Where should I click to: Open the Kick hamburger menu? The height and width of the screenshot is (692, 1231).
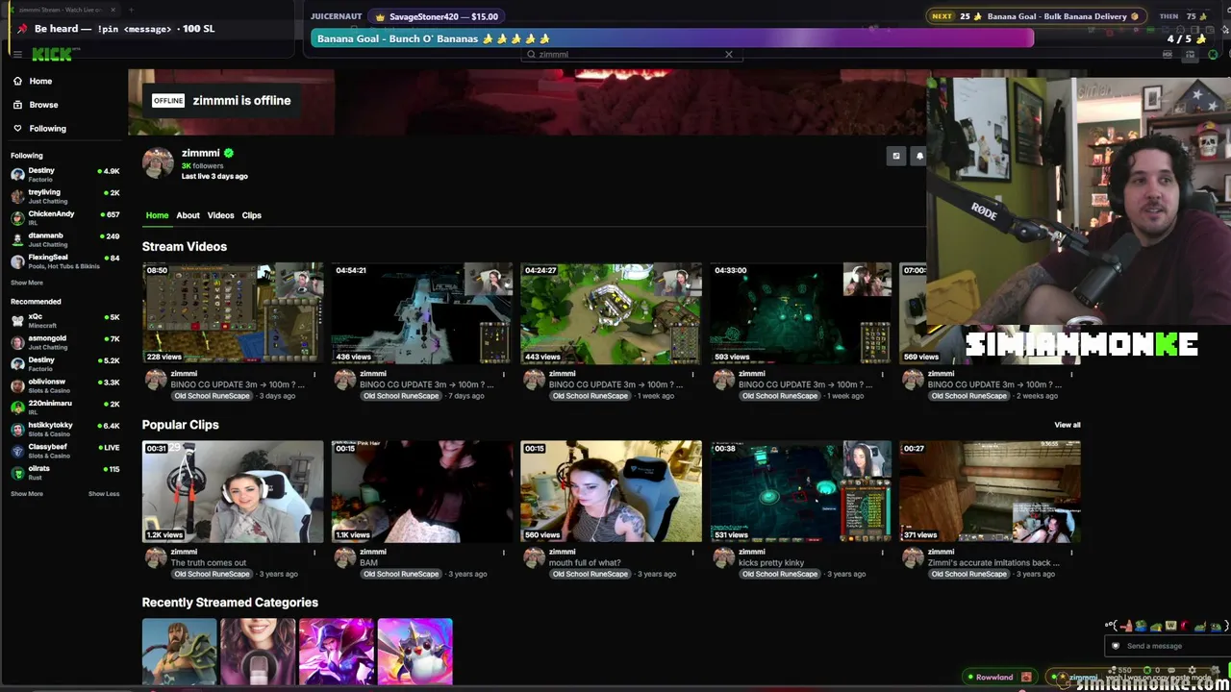point(17,55)
